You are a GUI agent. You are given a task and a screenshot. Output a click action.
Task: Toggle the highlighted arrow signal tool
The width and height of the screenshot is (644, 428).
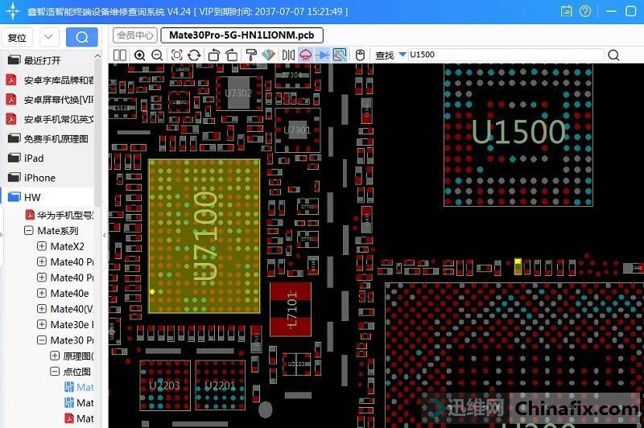click(323, 55)
